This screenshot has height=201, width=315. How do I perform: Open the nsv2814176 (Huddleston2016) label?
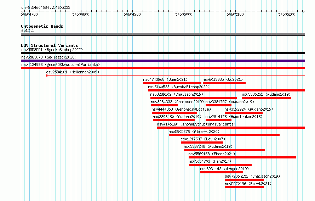[x=234, y=117]
